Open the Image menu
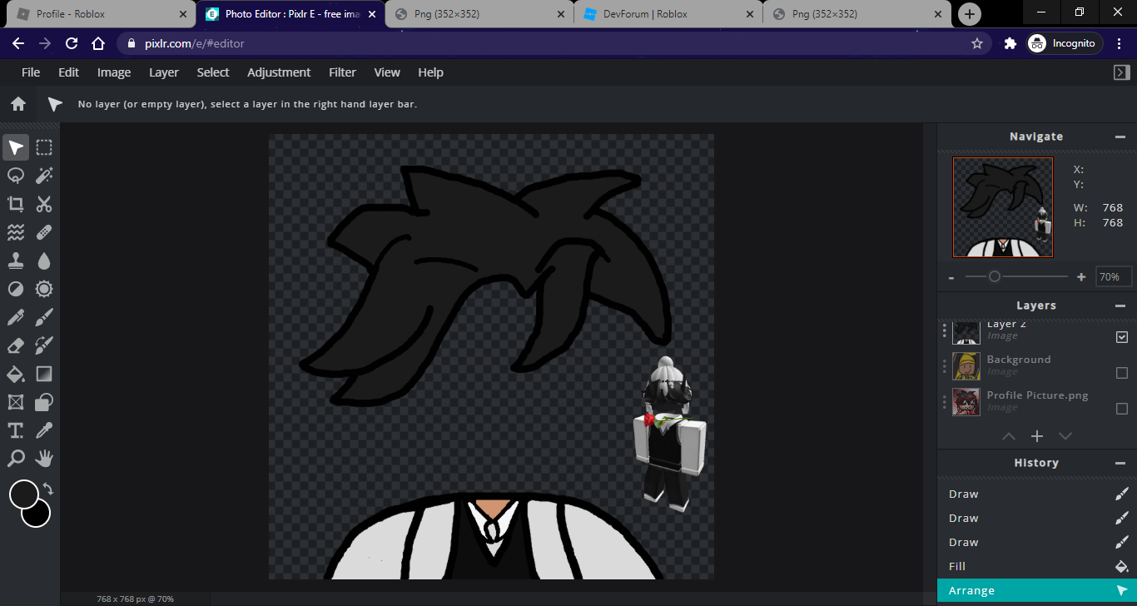 coord(114,72)
